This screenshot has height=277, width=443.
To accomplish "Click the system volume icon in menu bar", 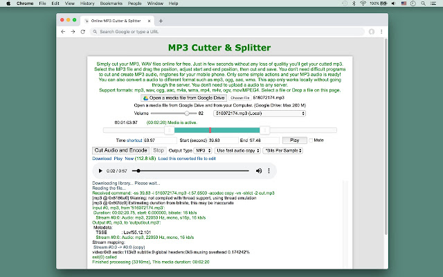I will tap(394, 3).
